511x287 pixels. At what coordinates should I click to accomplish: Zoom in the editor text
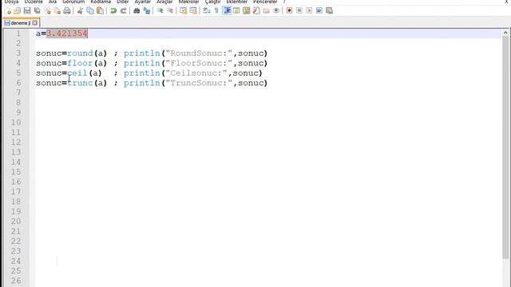pyautogui.click(x=160, y=10)
